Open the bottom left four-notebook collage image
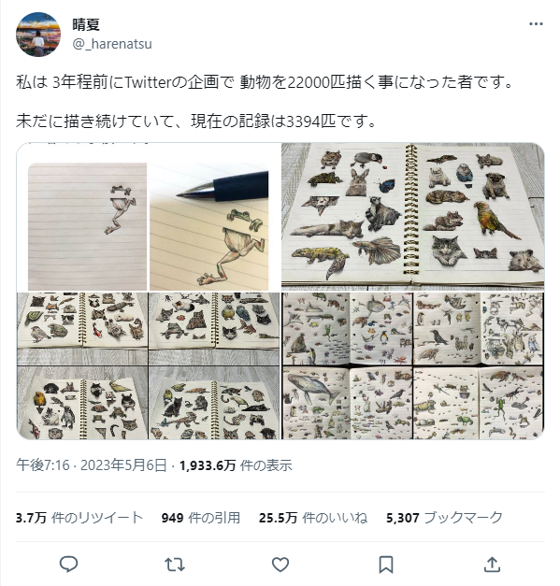560x586 pixels. 149,365
